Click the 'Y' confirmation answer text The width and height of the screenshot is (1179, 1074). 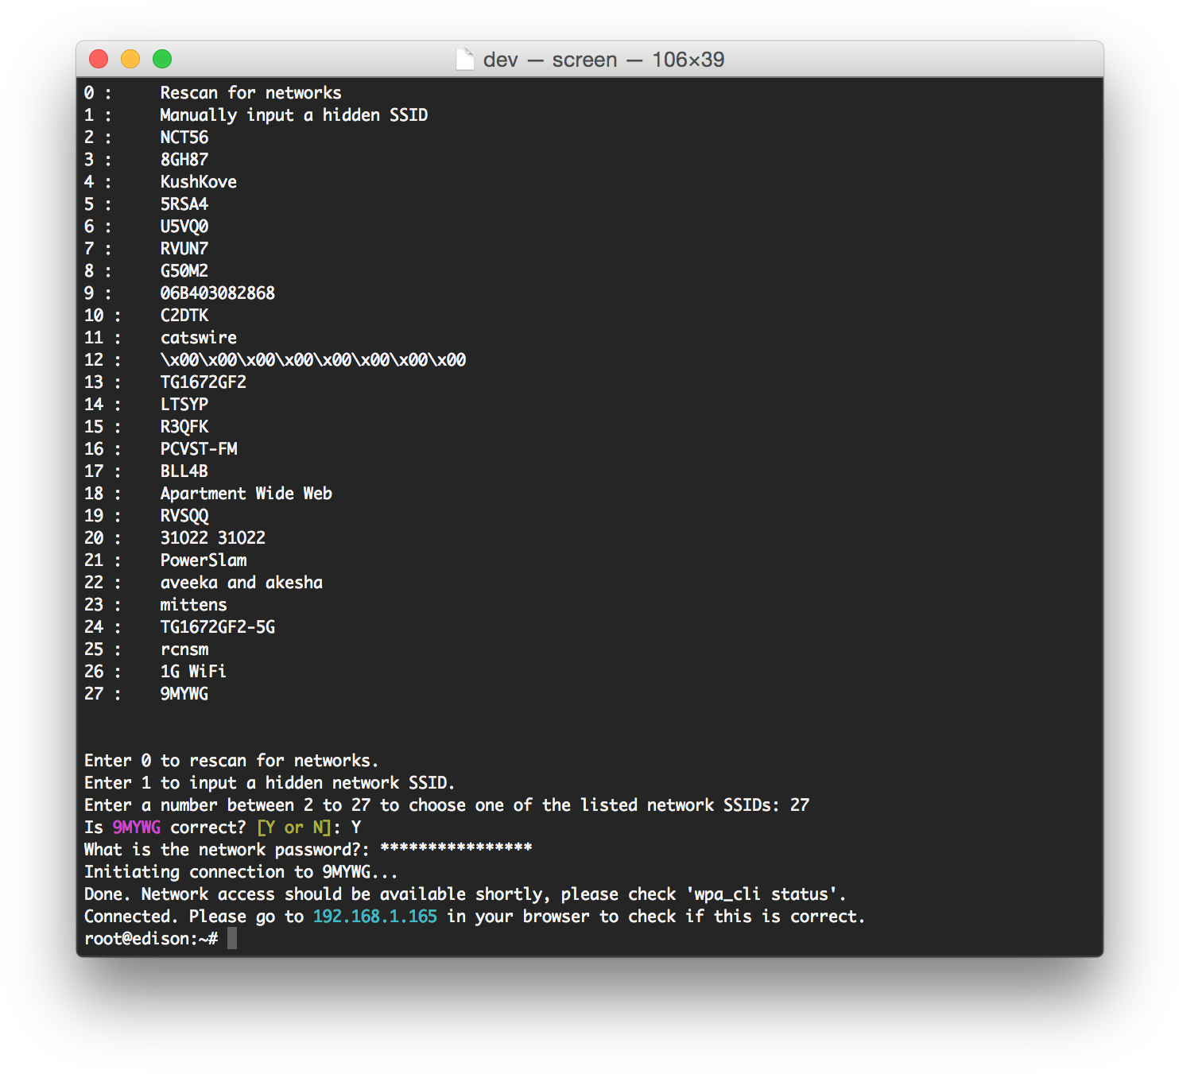(355, 827)
